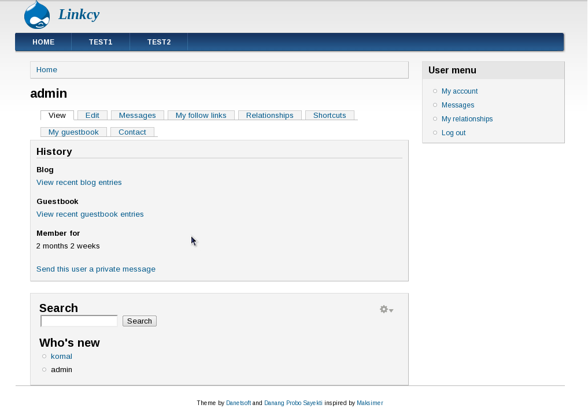Open Messages in User menu
Screen dimensions: 588x412
coord(457,105)
